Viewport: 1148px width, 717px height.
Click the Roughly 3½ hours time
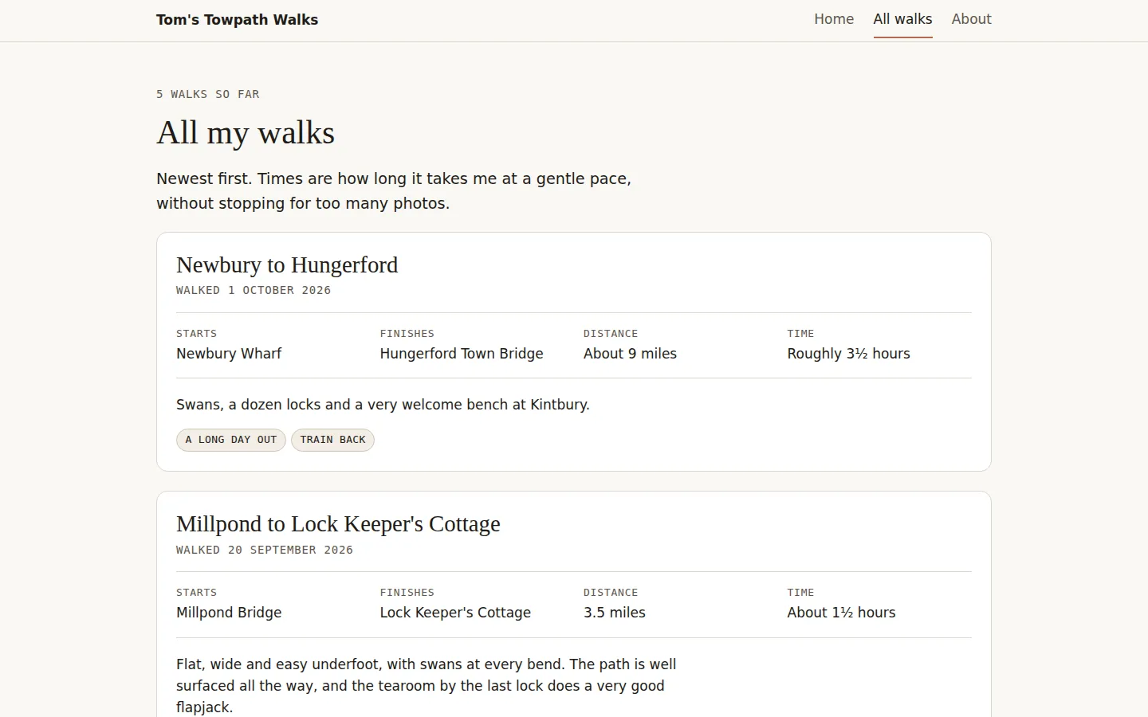click(848, 354)
